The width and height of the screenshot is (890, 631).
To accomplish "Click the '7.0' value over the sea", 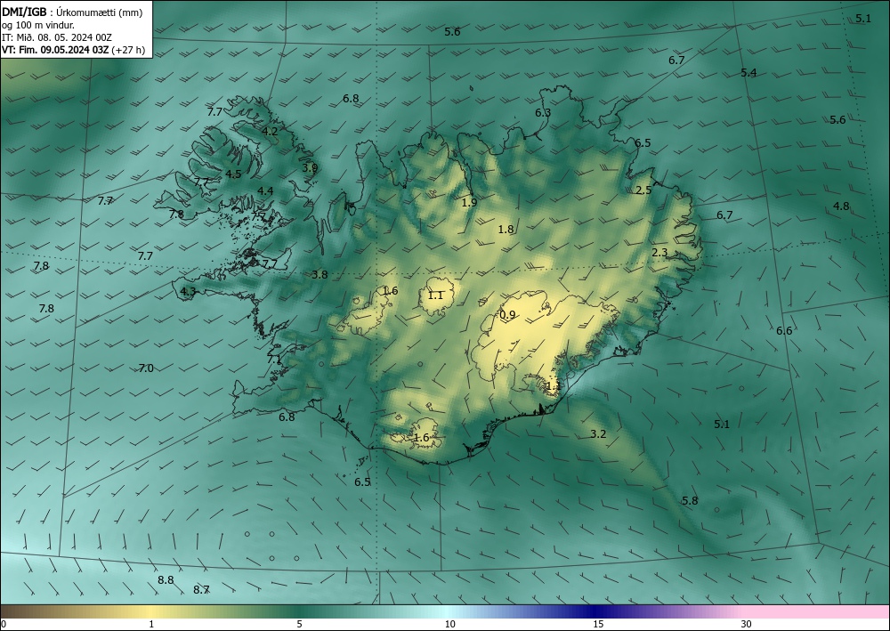I will point(146,368).
